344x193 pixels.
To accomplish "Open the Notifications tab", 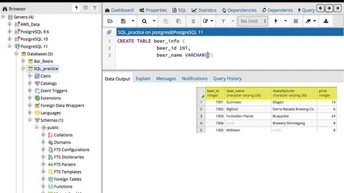I will click(x=195, y=79).
